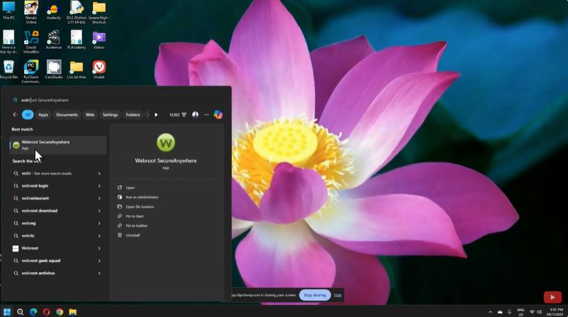Select the Settings search filter
568x317 pixels.
click(x=110, y=115)
